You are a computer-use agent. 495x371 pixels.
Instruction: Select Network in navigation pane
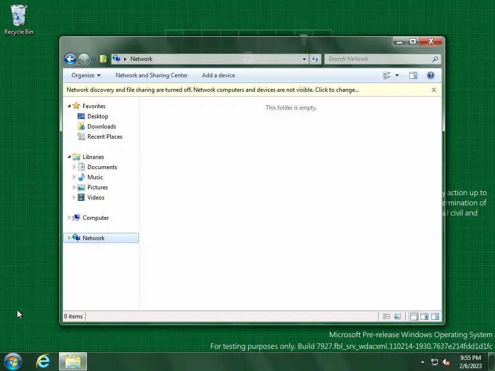93,238
